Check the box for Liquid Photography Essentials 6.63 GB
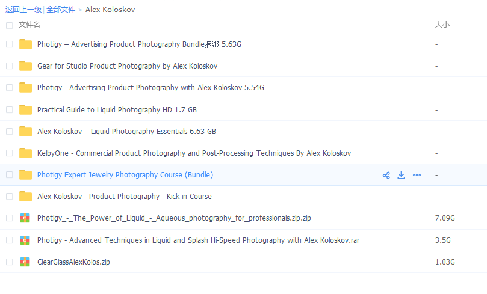 [9, 132]
